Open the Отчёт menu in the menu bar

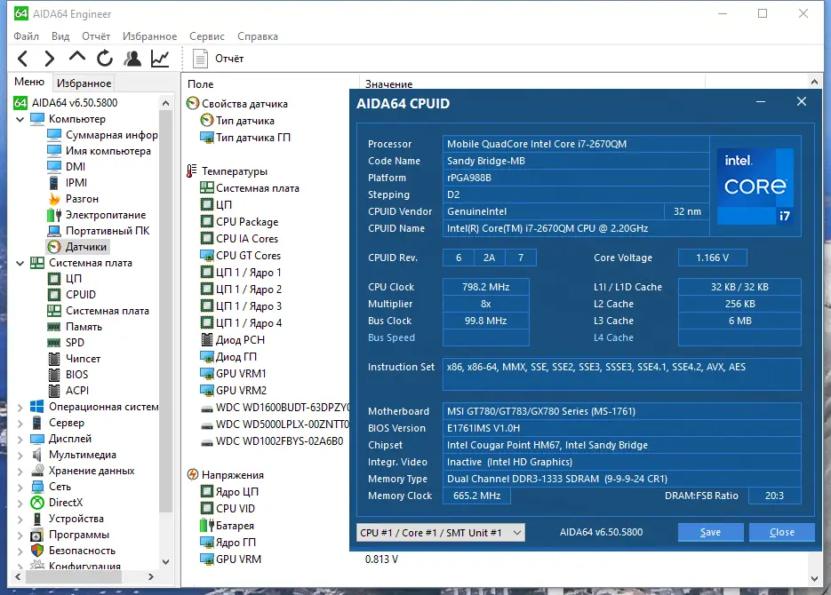tap(96, 36)
